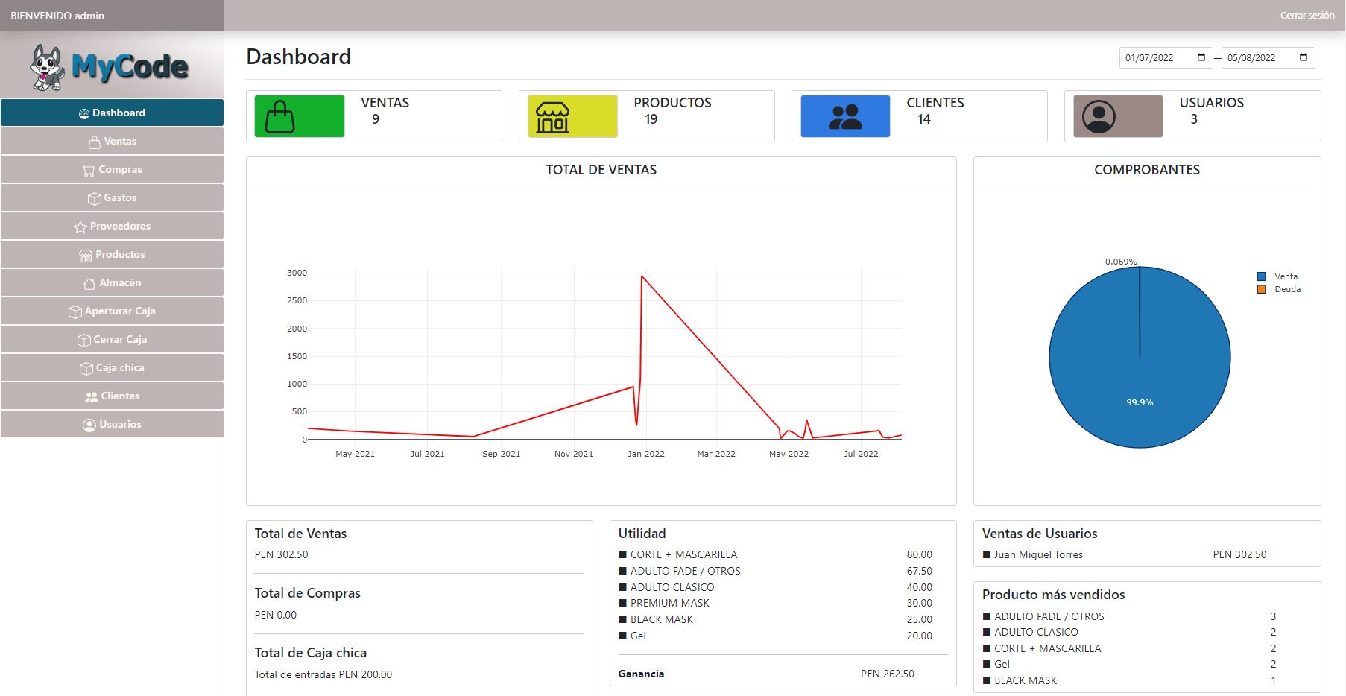
Task: Select Aperturar Caja from sidebar
Action: [x=112, y=311]
